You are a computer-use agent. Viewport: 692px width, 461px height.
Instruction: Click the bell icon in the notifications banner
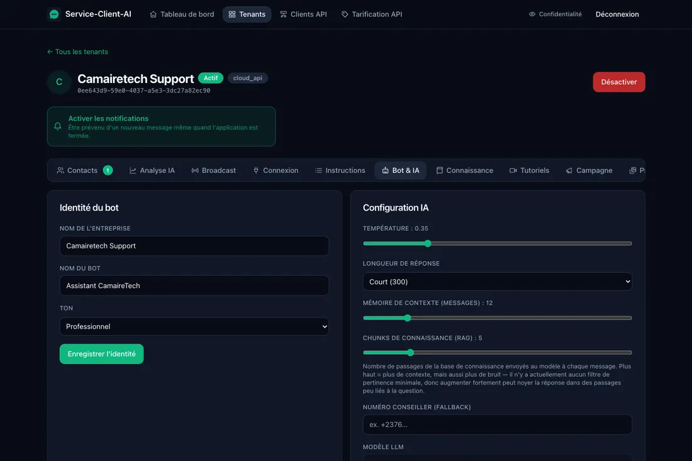(x=58, y=126)
